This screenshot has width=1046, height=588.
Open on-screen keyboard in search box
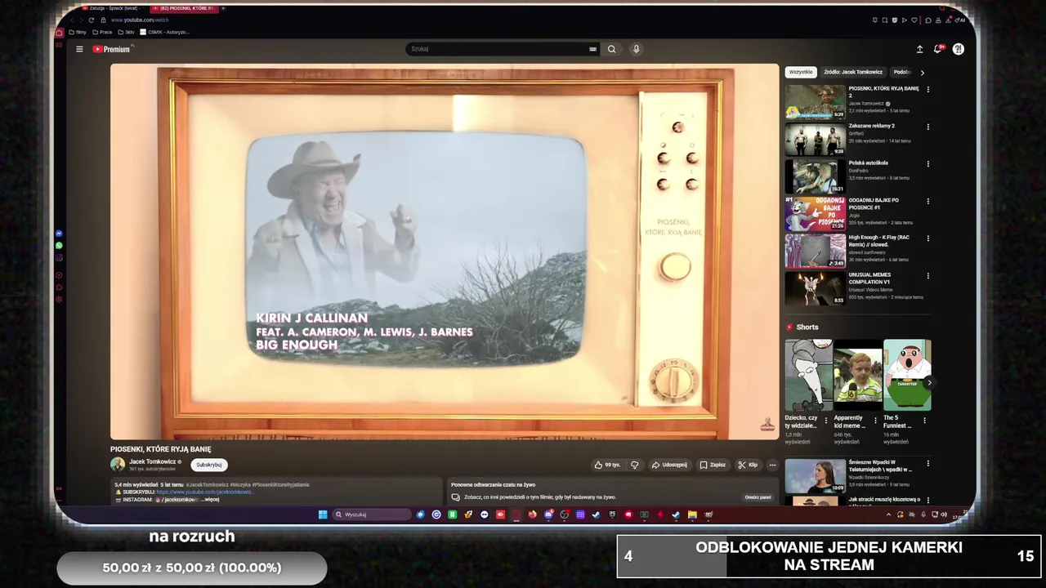(592, 49)
